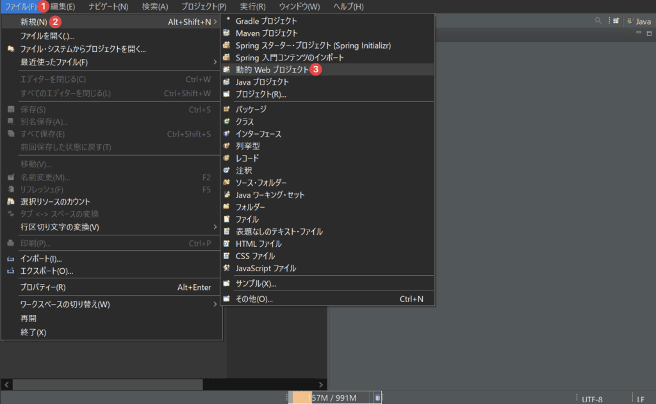Choose その他(O)... in the submenu
Viewport: 656px width, 404px height.
254,299
